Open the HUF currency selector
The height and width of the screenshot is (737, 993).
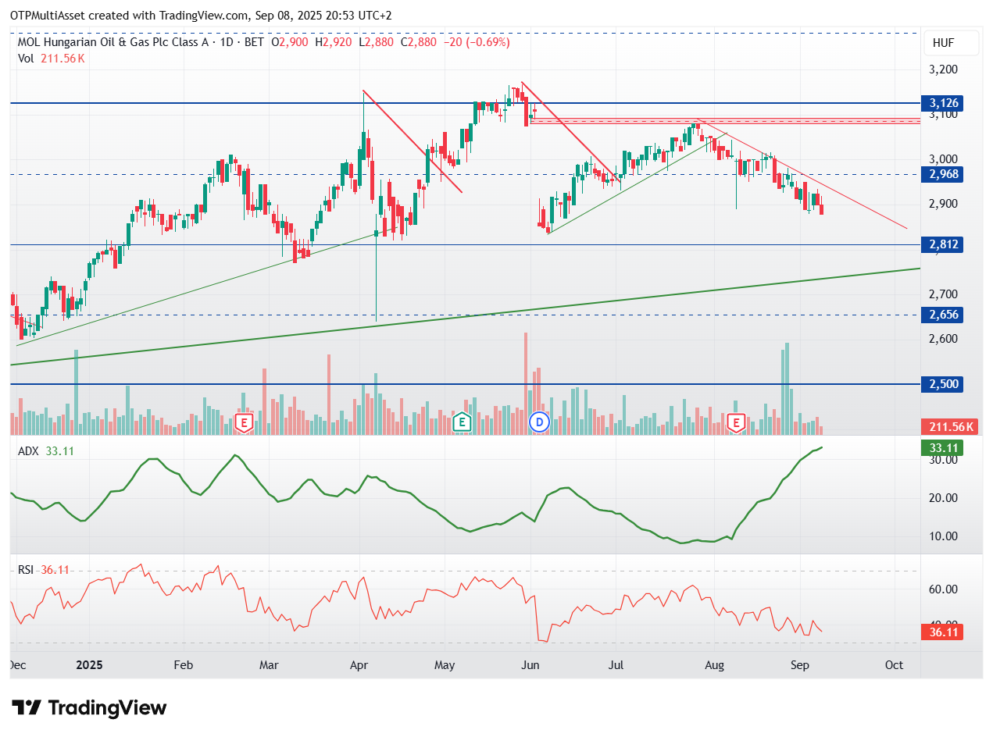[950, 43]
